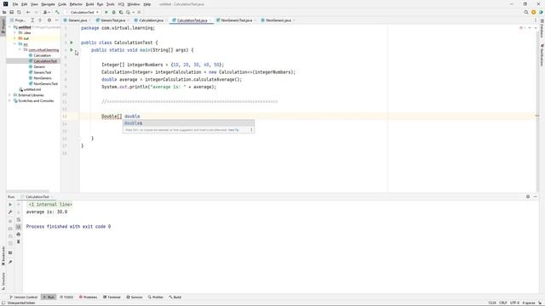This screenshot has height=306, width=545.
Task: Toggle scroll to end in Run console
Action: point(19,227)
